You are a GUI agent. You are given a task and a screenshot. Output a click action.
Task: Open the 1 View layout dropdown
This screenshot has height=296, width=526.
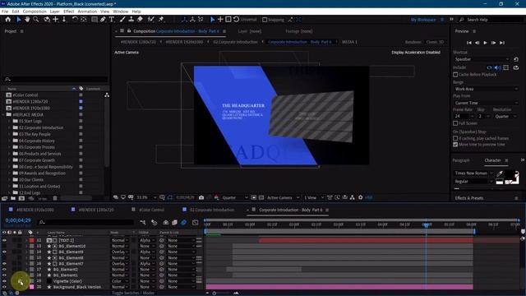coord(314,197)
